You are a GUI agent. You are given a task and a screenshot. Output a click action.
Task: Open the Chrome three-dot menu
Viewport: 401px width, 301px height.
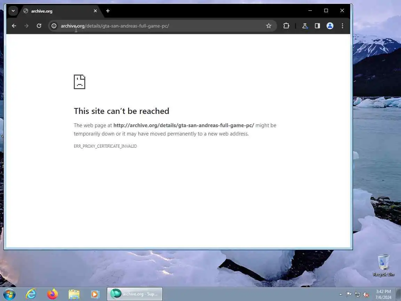pyautogui.click(x=343, y=26)
